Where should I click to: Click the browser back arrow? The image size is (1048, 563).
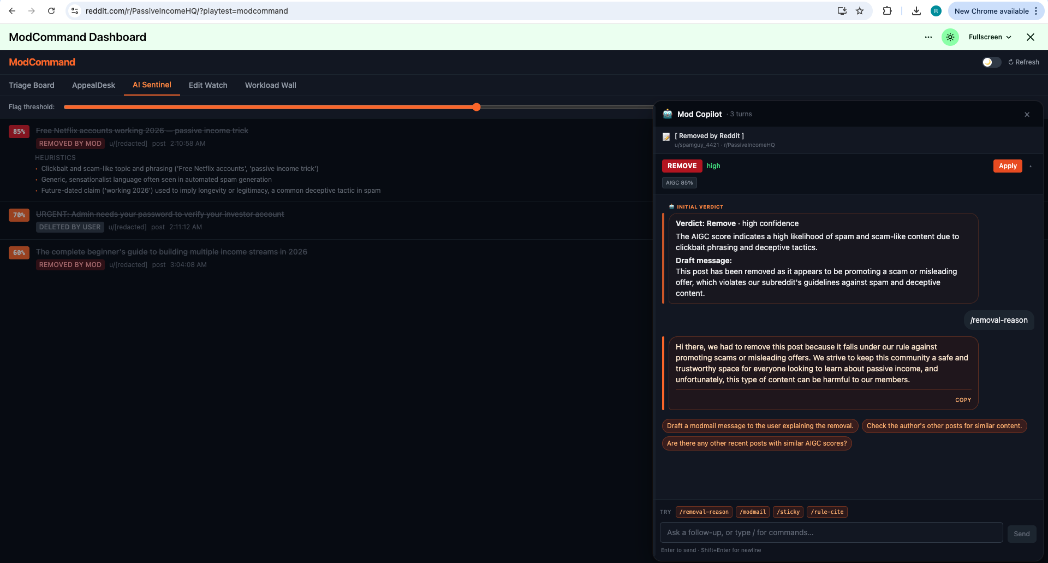pos(12,11)
